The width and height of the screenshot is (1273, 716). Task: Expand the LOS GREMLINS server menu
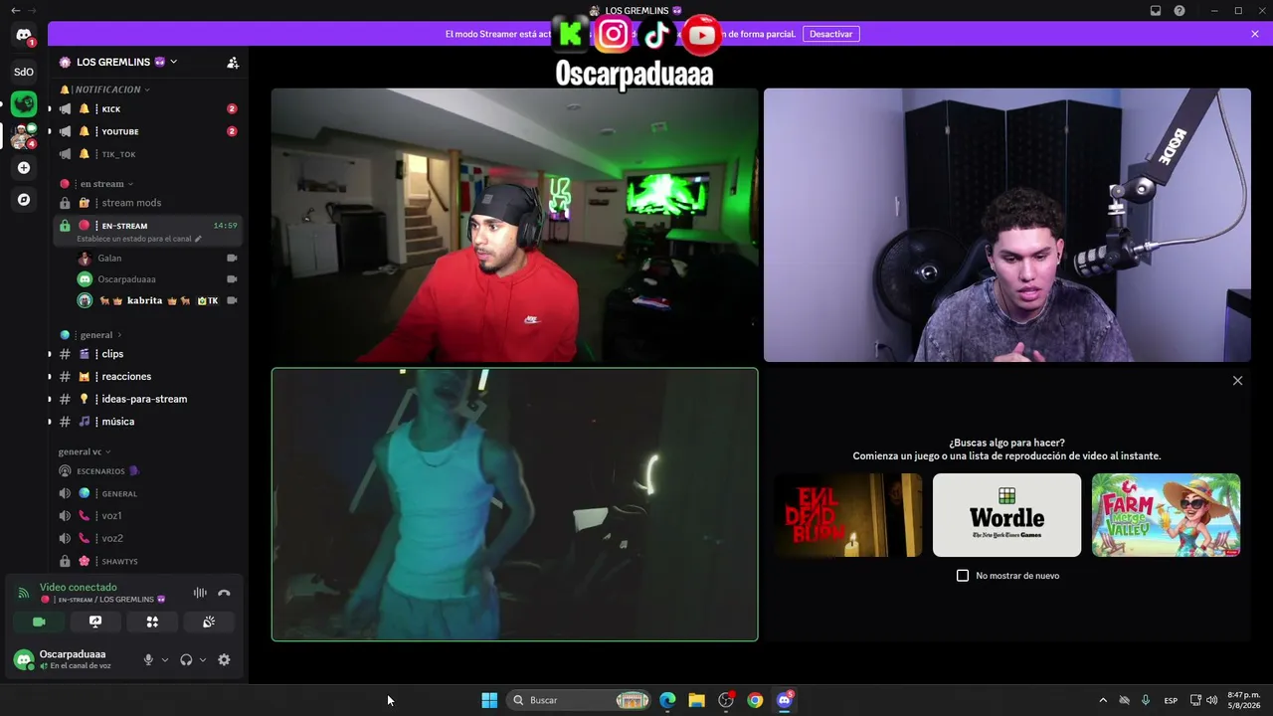point(173,62)
